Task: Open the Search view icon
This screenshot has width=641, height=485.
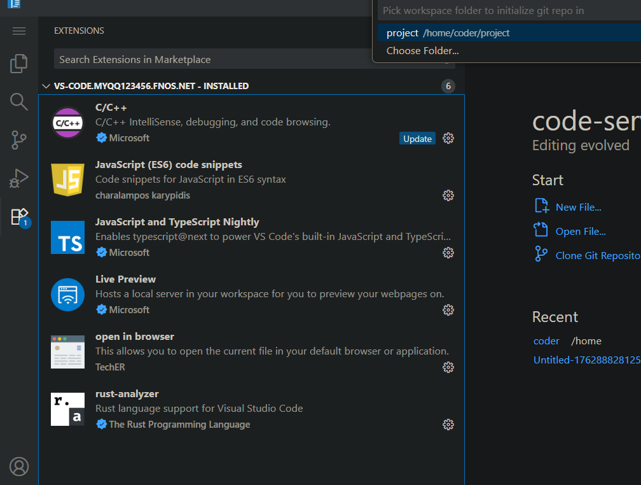Action: pos(19,102)
